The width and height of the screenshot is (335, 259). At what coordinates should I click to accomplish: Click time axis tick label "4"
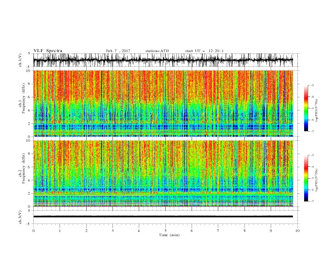point(139,231)
